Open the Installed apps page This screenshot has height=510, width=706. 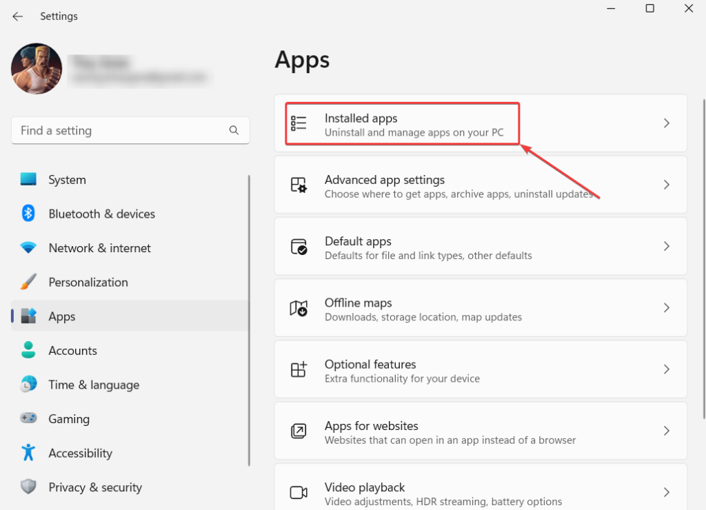click(481, 123)
